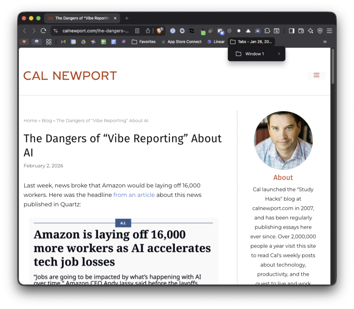Open the Brave Wallet icon
The image size is (354, 309).
click(301, 31)
